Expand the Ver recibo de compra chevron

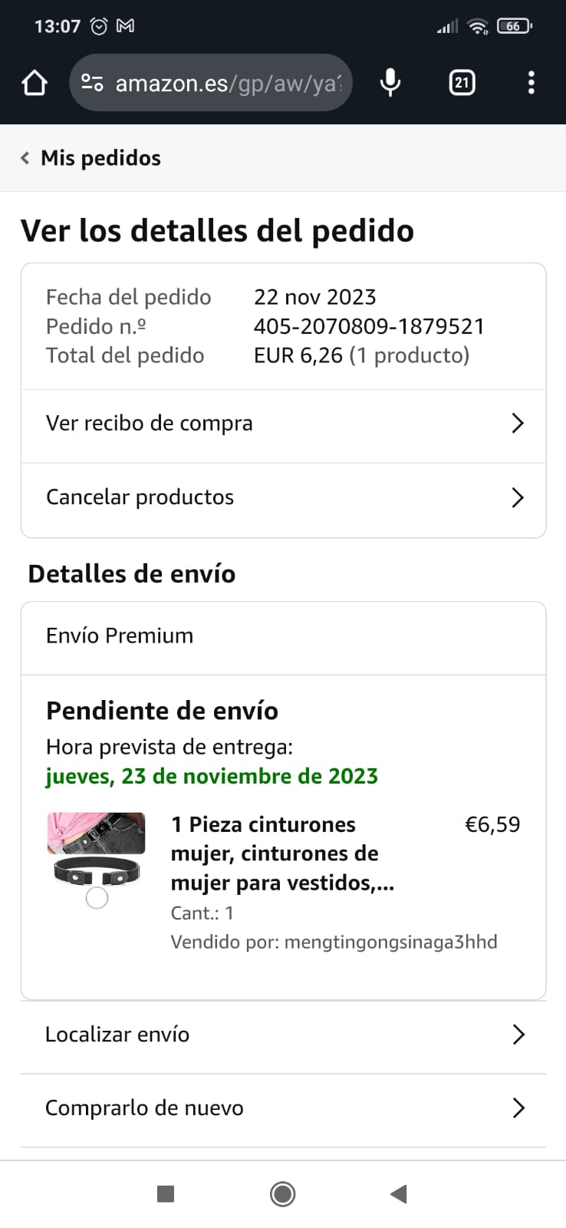[x=518, y=424]
